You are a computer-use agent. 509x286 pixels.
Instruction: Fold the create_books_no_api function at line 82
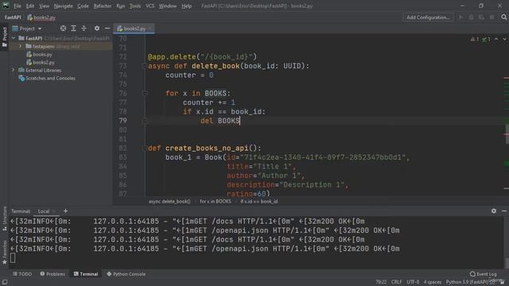click(x=145, y=149)
